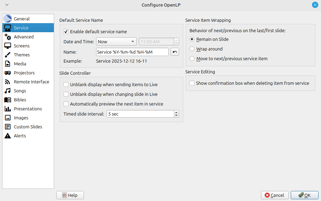Select the Alerts warning triangle icon
The image size is (321, 201).
tap(8, 136)
